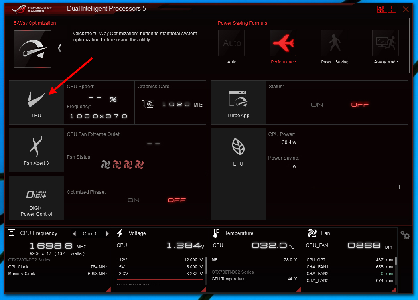The image size is (418, 300).
Task: Select Away Mode icon
Action: click(x=386, y=43)
